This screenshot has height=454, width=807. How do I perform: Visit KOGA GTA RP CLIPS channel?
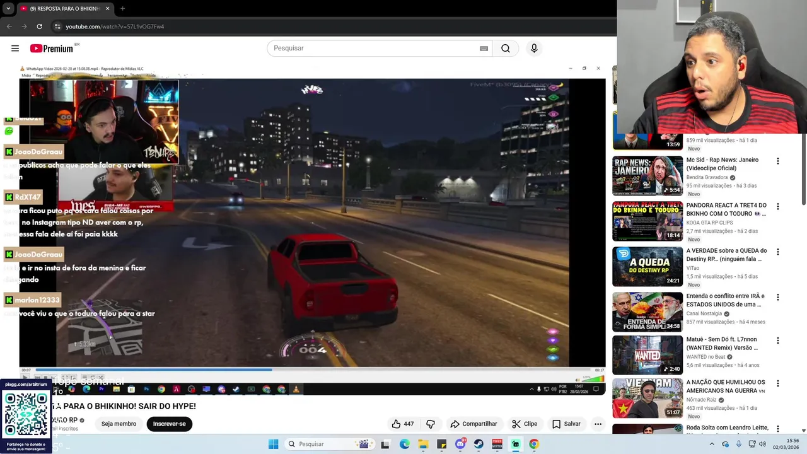pos(709,223)
